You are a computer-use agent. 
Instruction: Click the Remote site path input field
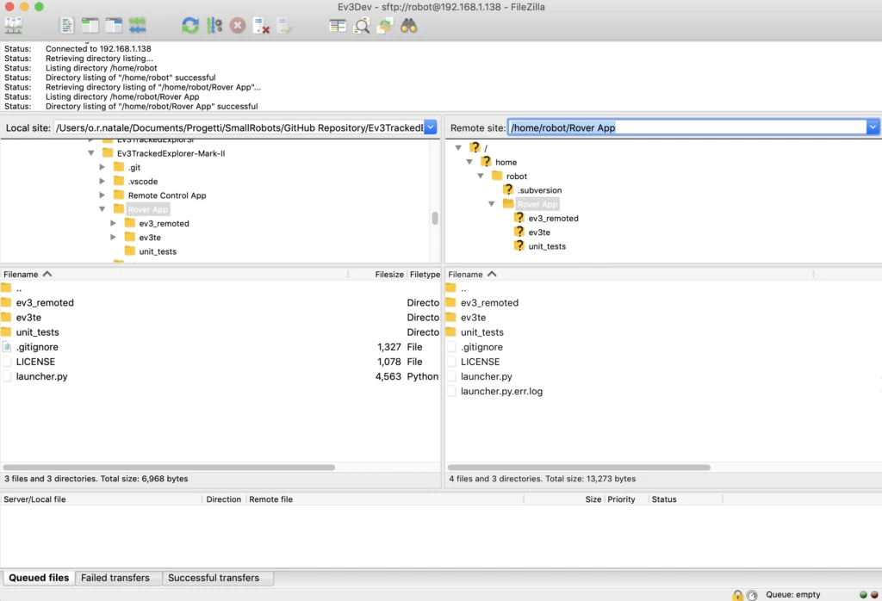click(x=686, y=127)
